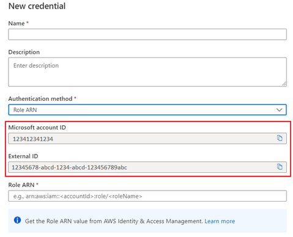The height and width of the screenshot is (237, 293).
Task: Click the Description field label
Action: (24, 52)
